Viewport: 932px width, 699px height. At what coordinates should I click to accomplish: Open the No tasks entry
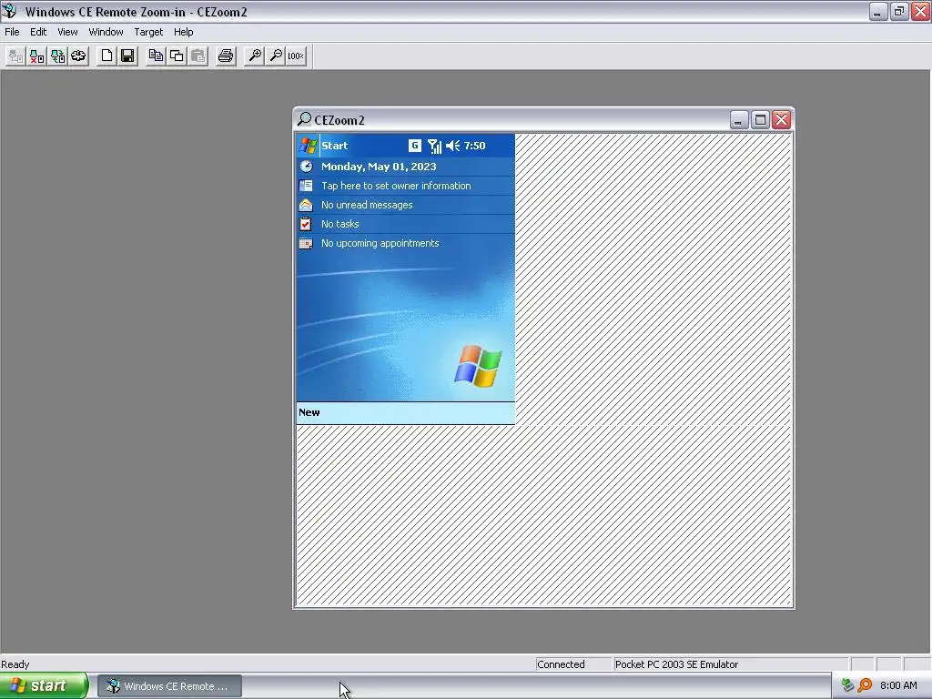point(340,224)
